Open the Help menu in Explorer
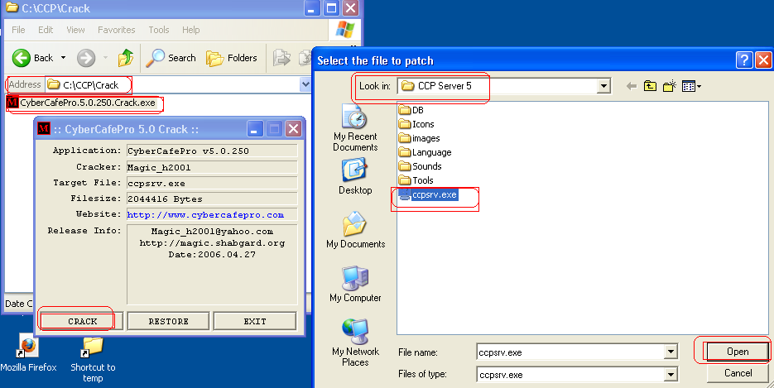 pos(191,30)
